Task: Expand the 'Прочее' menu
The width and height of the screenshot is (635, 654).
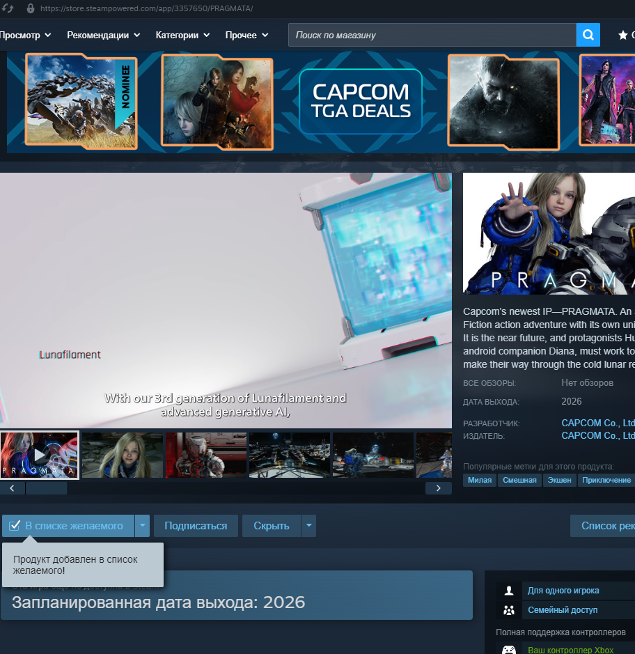Action: [246, 35]
